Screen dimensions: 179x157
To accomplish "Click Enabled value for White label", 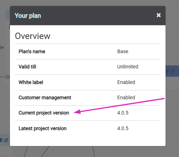I will (x=126, y=82).
